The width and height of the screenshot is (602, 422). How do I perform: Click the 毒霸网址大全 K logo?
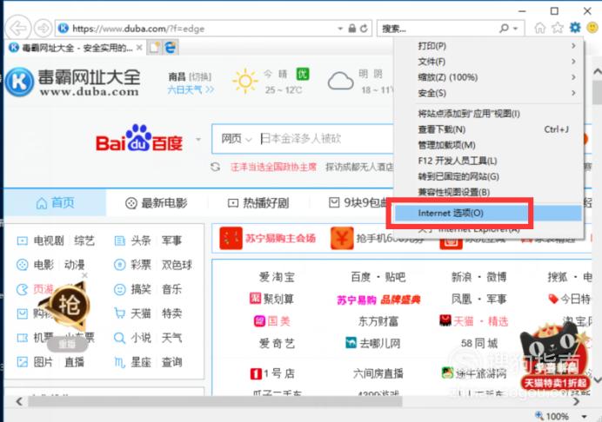pos(19,82)
